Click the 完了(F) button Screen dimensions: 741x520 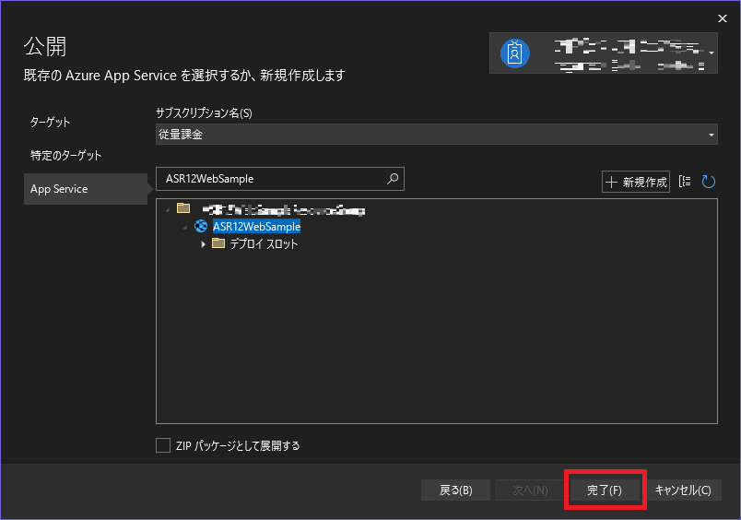click(605, 490)
